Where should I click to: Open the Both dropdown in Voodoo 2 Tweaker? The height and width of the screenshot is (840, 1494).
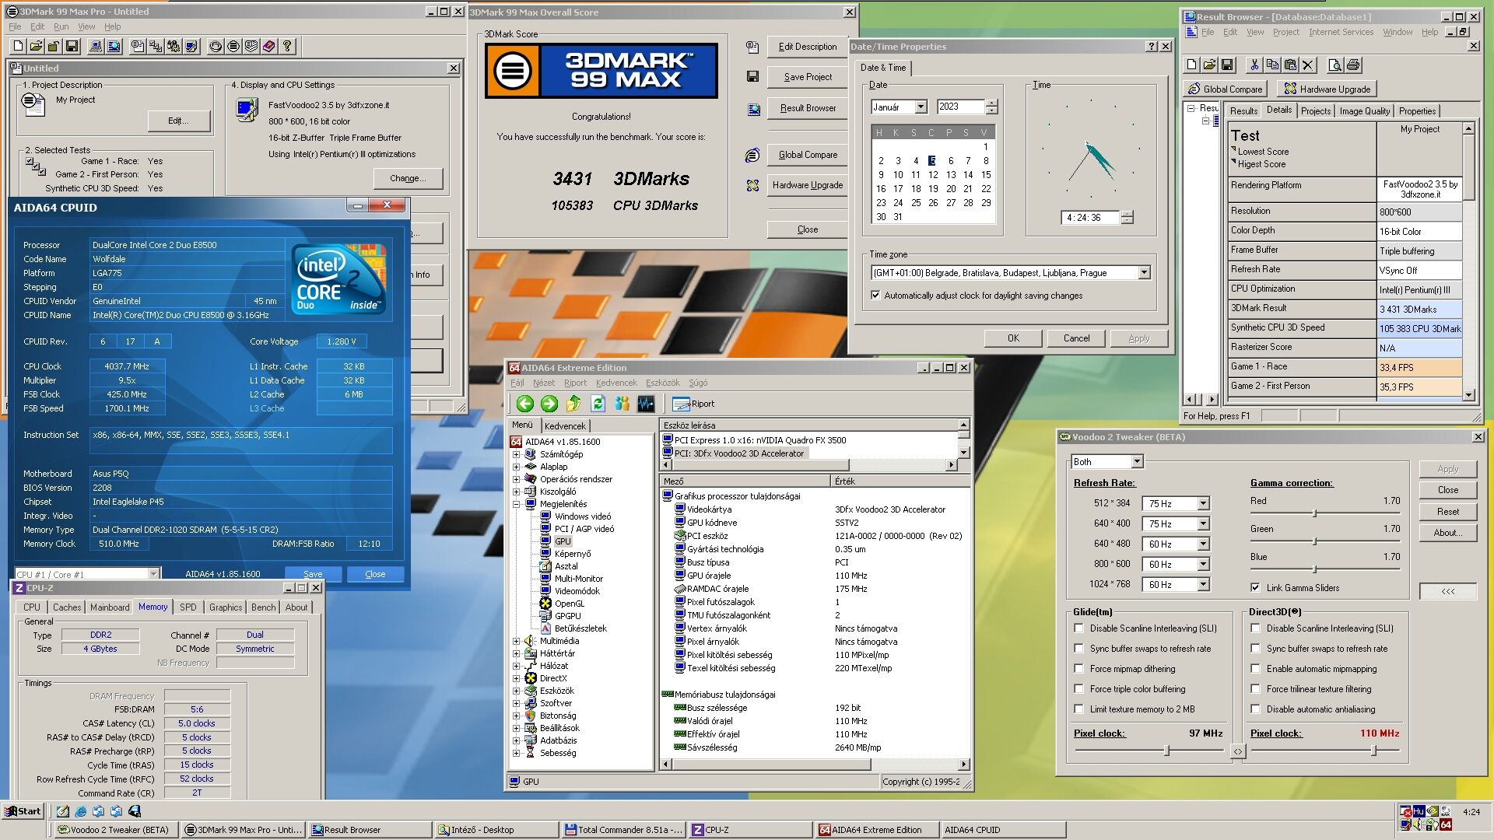(x=1137, y=462)
